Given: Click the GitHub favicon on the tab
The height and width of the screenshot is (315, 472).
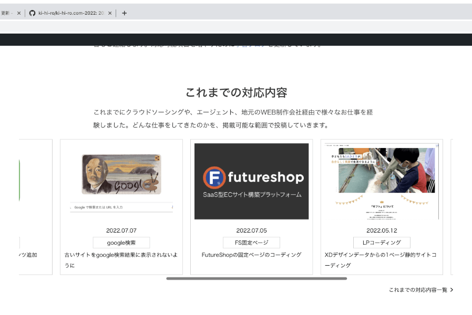Looking at the screenshot, I should [x=32, y=13].
